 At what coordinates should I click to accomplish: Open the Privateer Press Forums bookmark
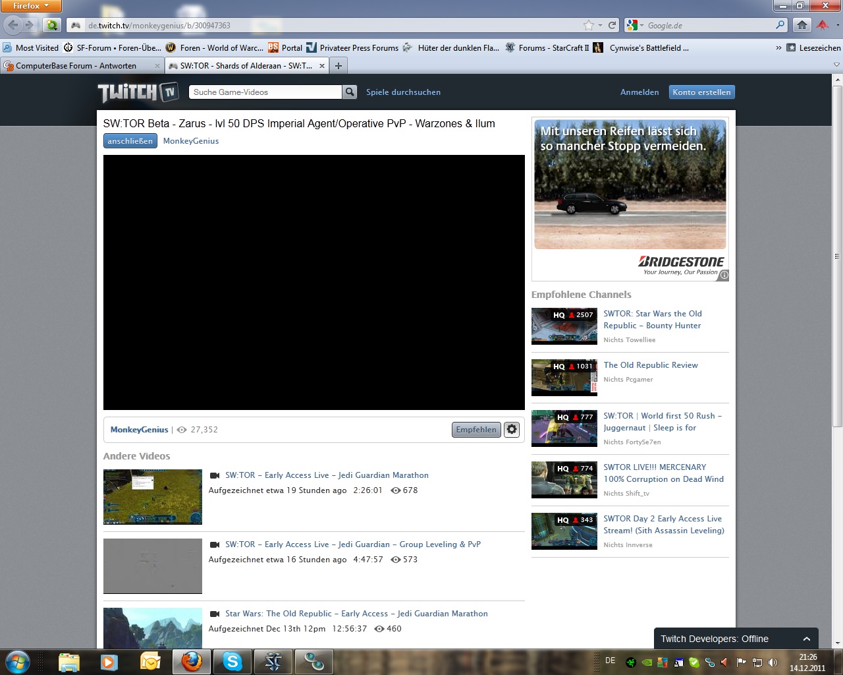(x=353, y=47)
